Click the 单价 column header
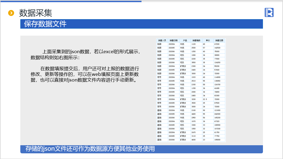The width and height of the screenshot is (283, 159). click(x=208, y=40)
